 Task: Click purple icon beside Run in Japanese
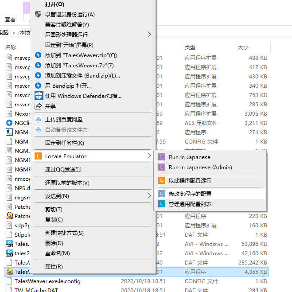(162, 157)
